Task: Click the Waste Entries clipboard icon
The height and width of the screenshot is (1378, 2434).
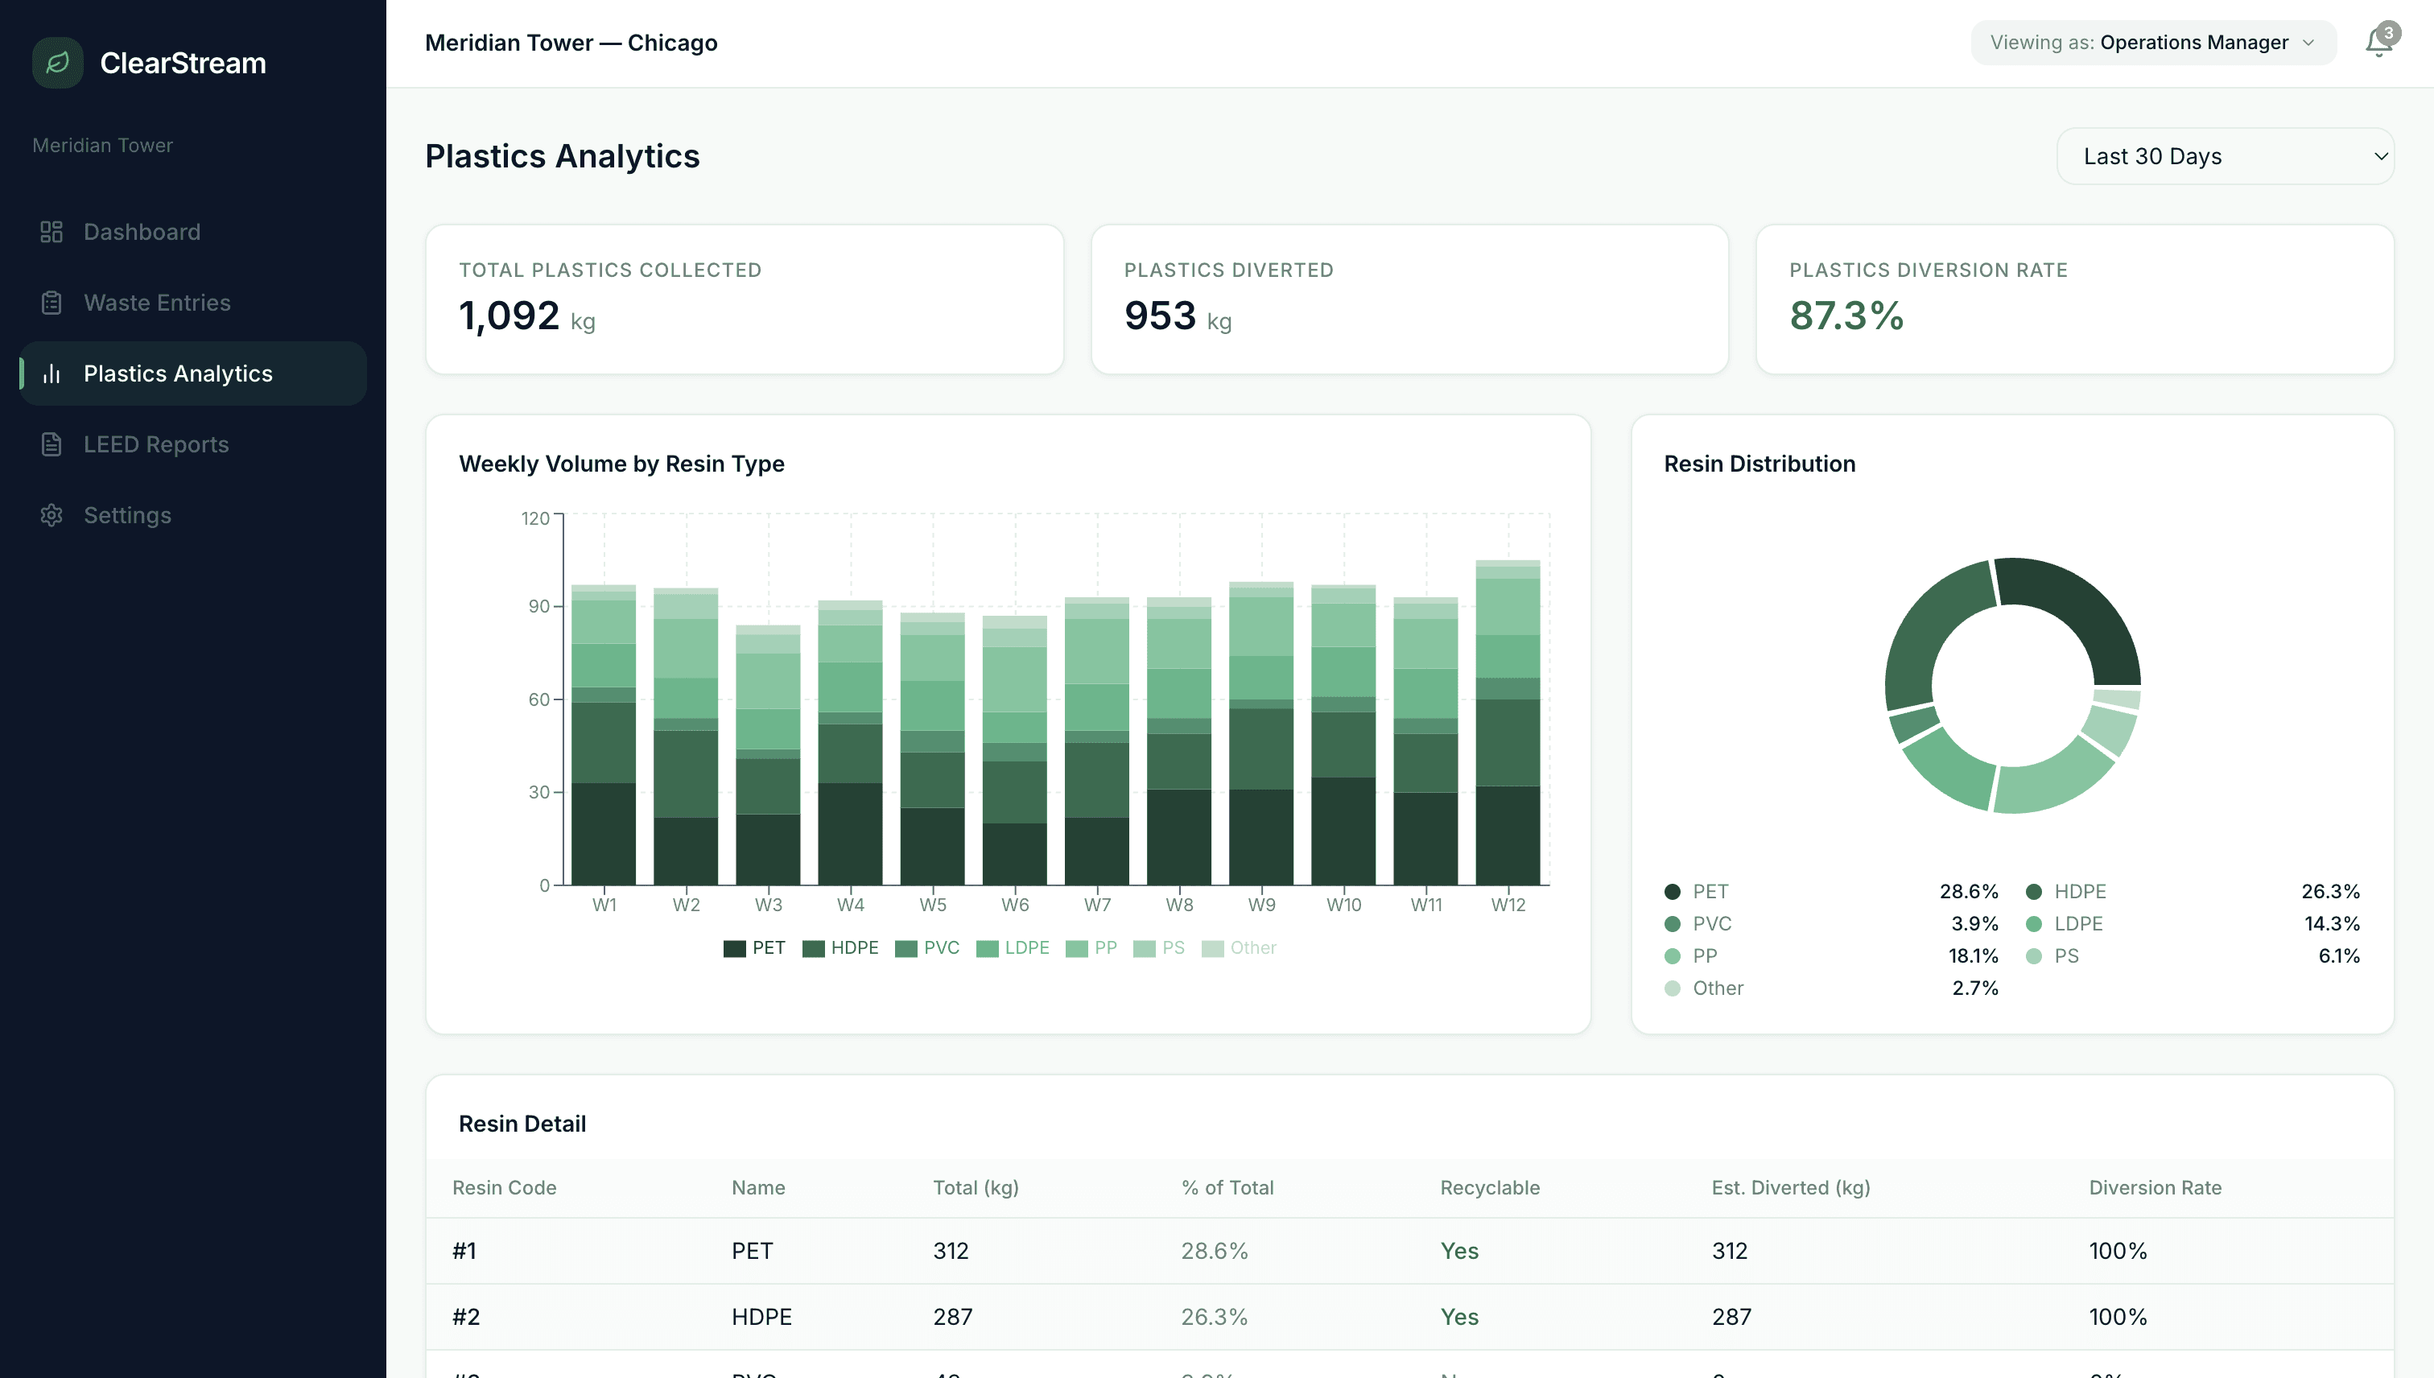Action: (x=51, y=303)
